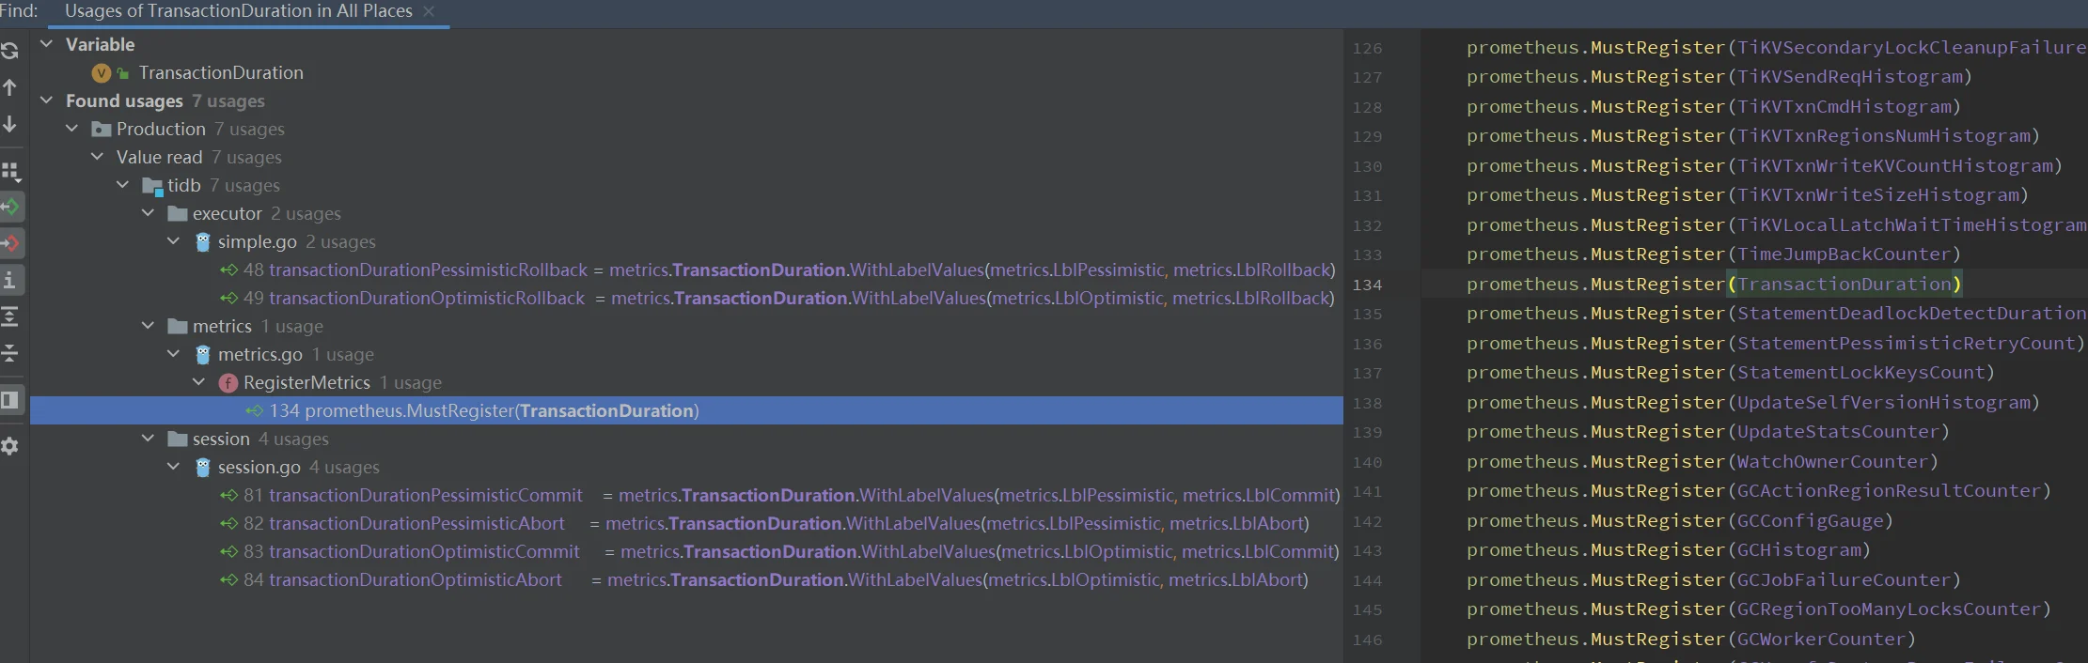
Task: Collapse metrics.go file node
Action: click(x=173, y=353)
